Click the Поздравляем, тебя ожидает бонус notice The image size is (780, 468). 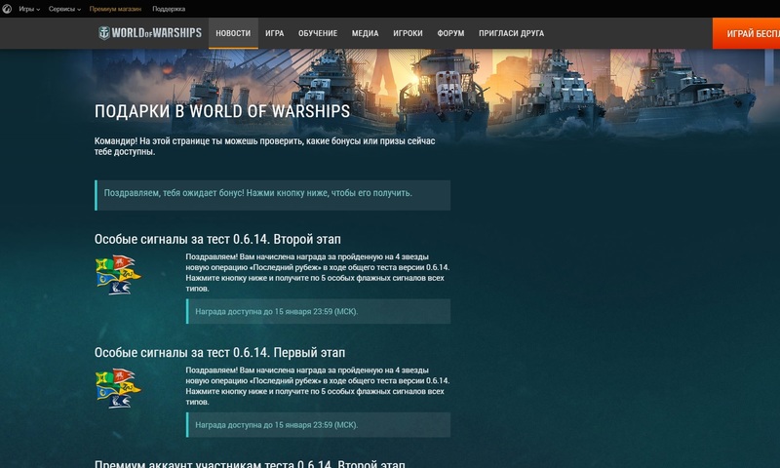click(273, 195)
